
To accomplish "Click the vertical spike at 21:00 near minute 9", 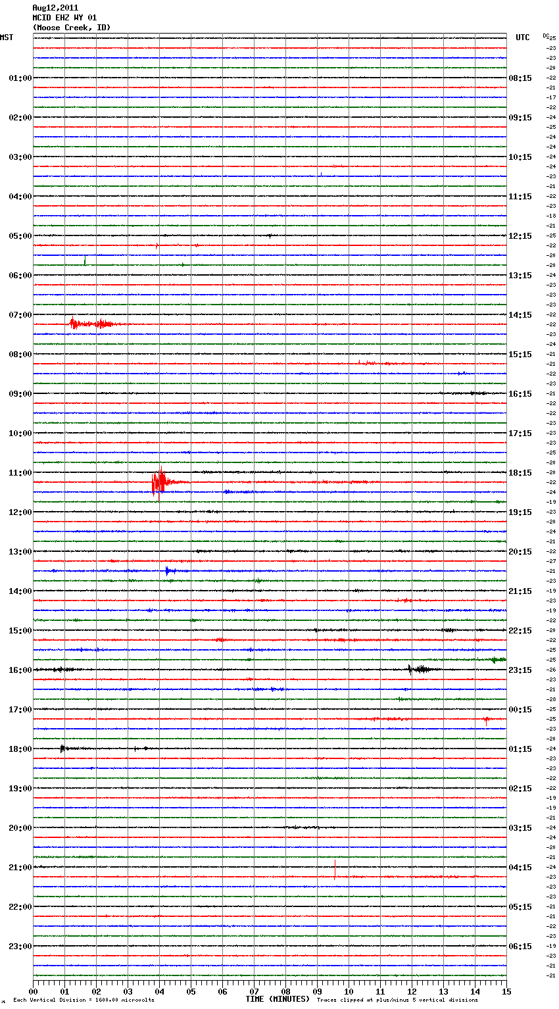I will coord(335,869).
